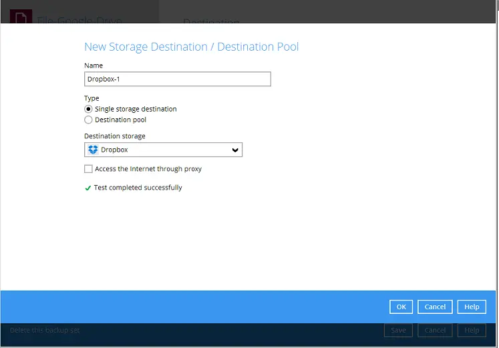
Task: Click inside the Name field containing Dropbox-1
Action: click(x=177, y=79)
